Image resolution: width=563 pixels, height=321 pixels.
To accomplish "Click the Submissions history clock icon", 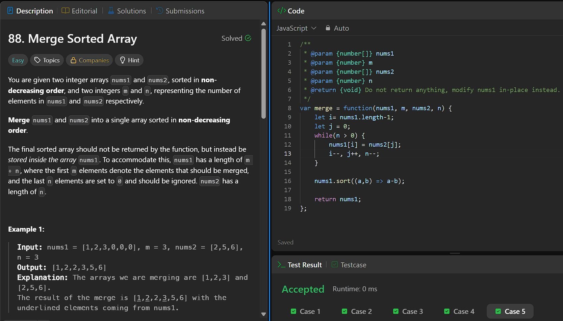I will [160, 11].
